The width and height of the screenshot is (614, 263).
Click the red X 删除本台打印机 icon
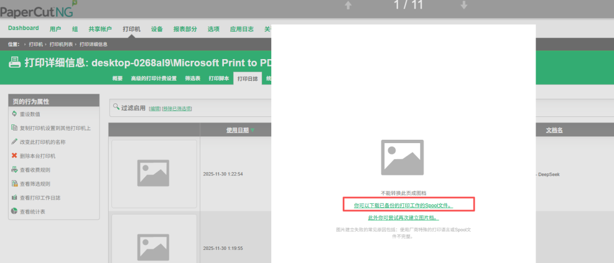pyautogui.click(x=14, y=156)
